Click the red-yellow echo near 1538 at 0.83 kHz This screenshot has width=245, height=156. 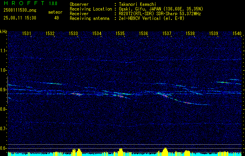pyautogui.click(x=187, y=103)
